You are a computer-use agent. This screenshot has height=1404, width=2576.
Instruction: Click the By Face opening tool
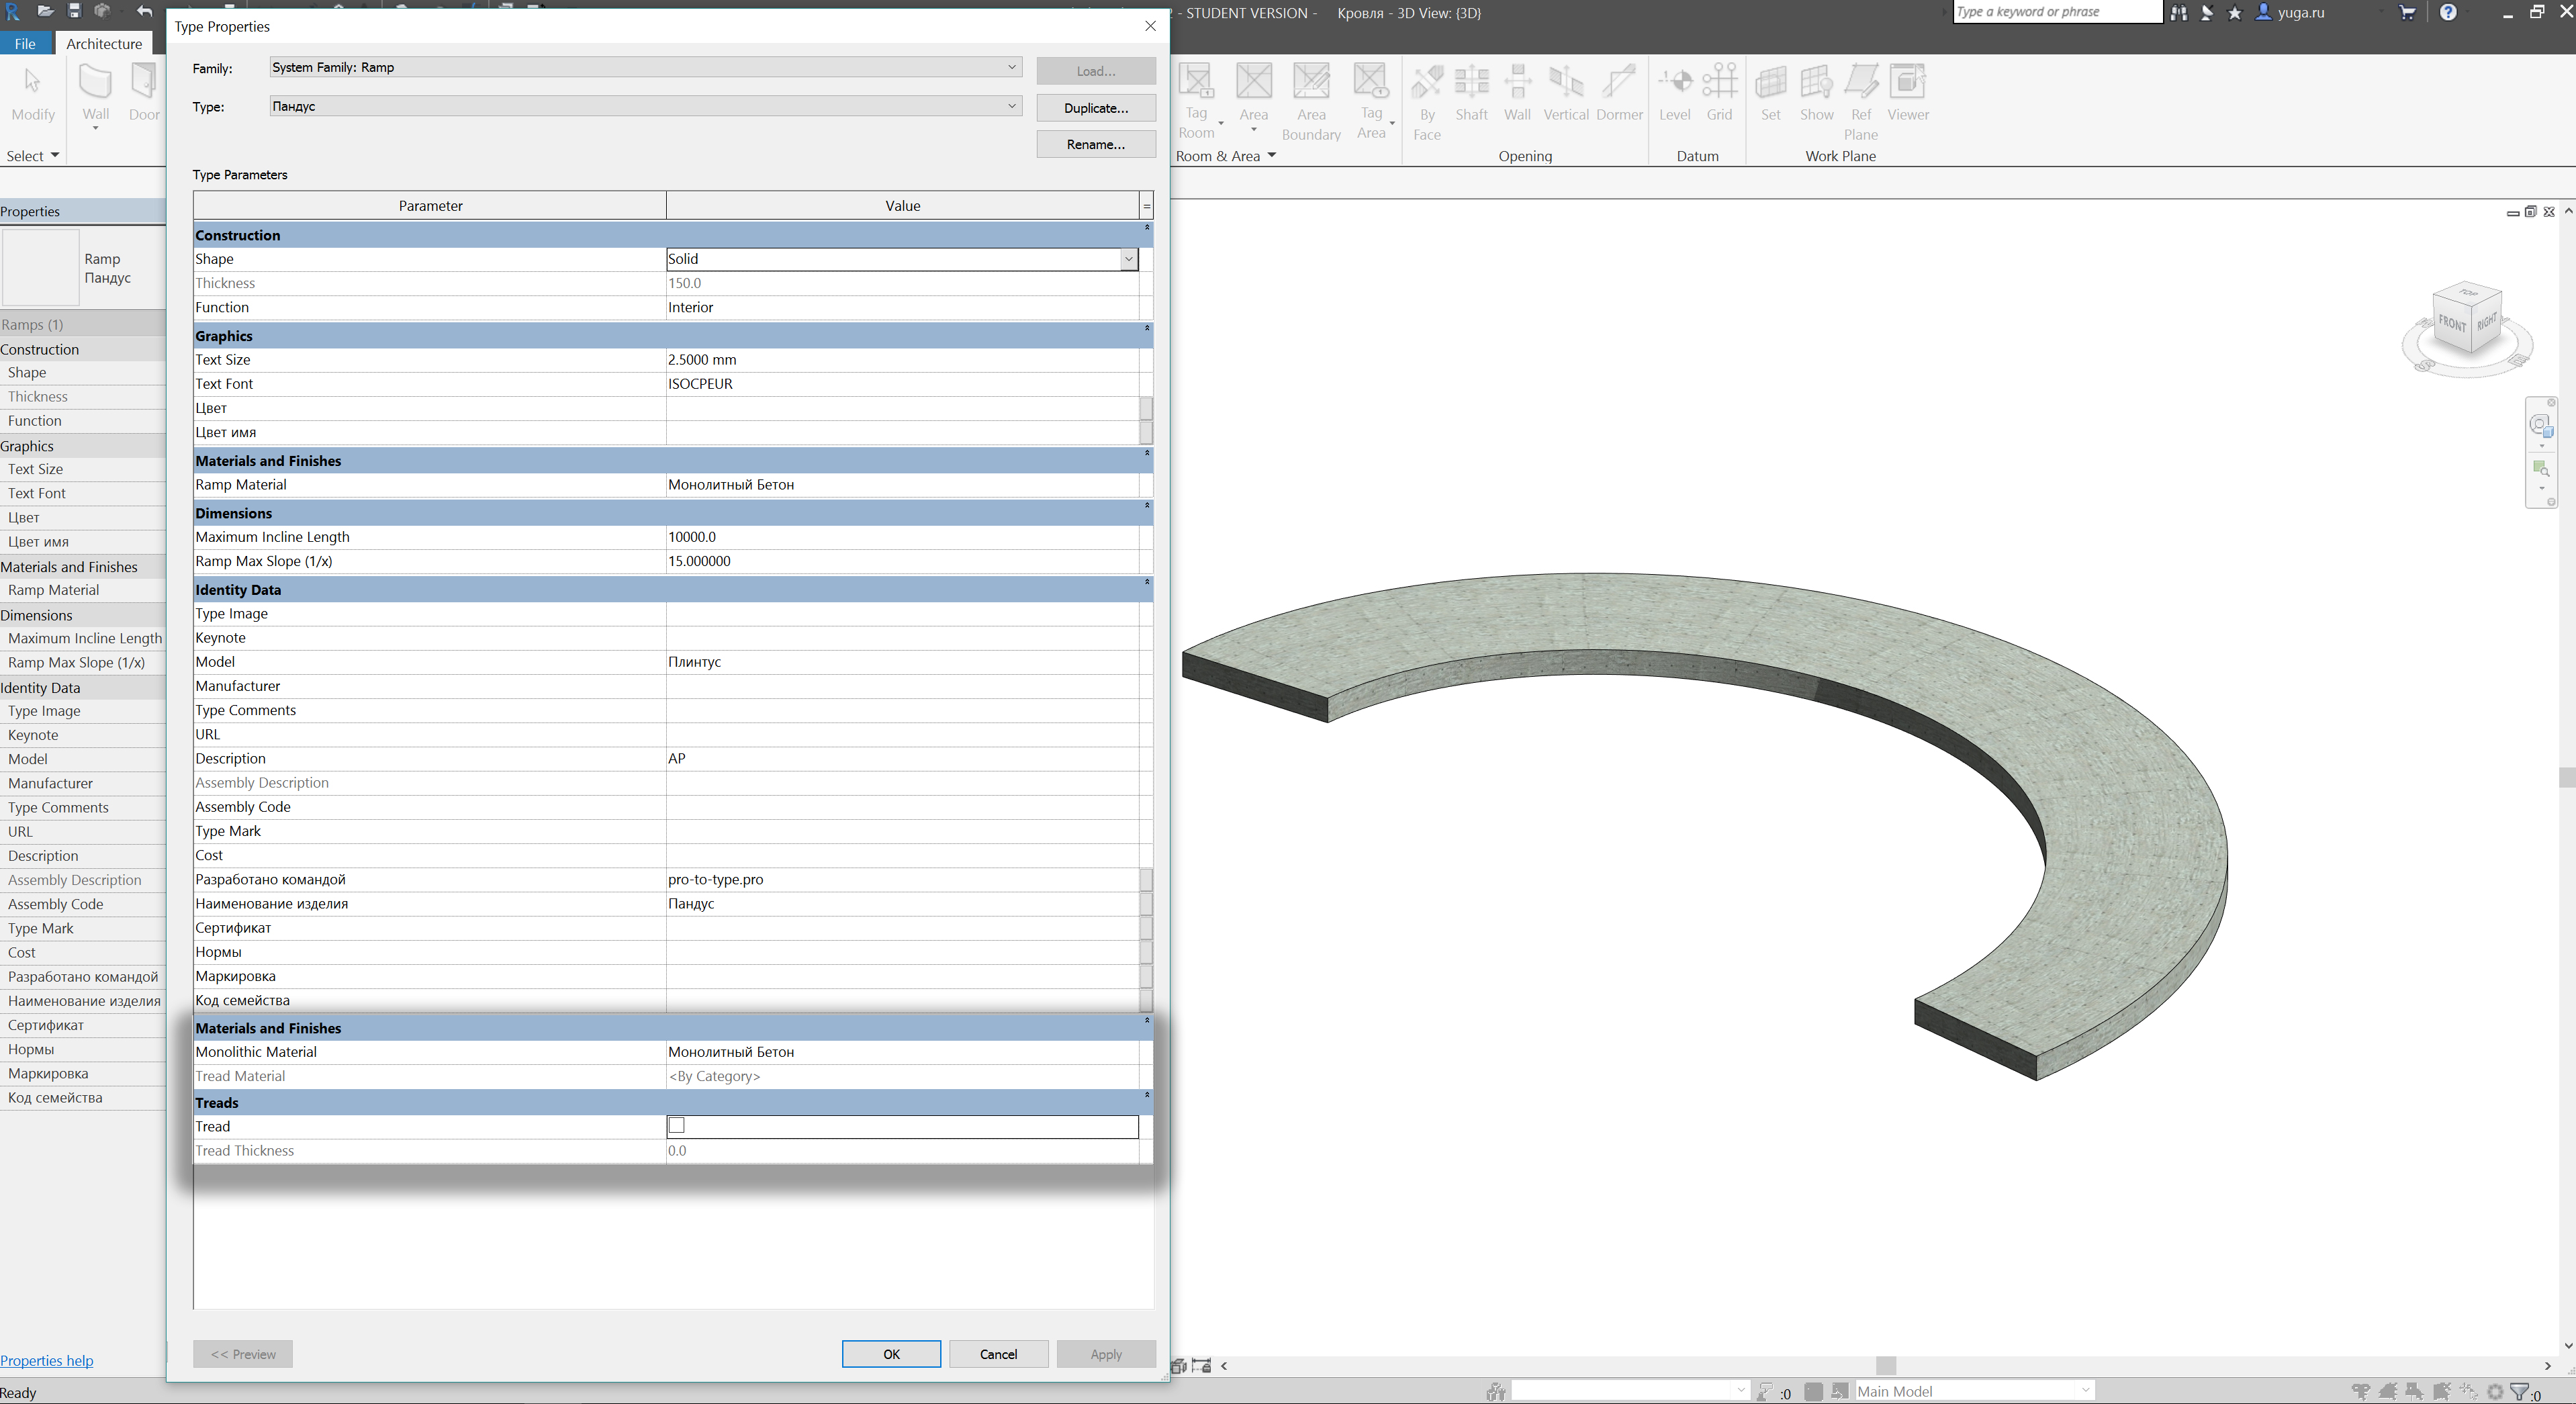[x=1427, y=95]
